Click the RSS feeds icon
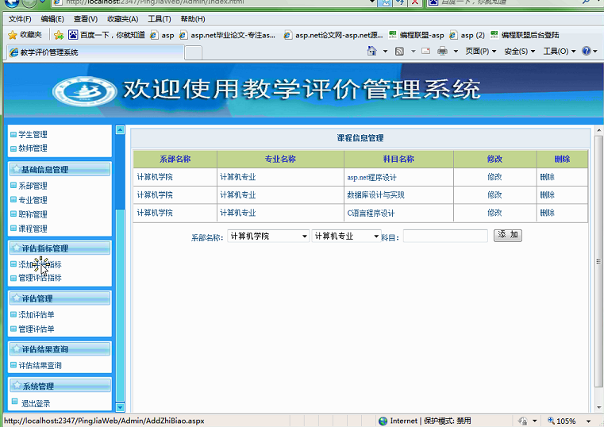The height and width of the screenshot is (427, 604). click(399, 52)
